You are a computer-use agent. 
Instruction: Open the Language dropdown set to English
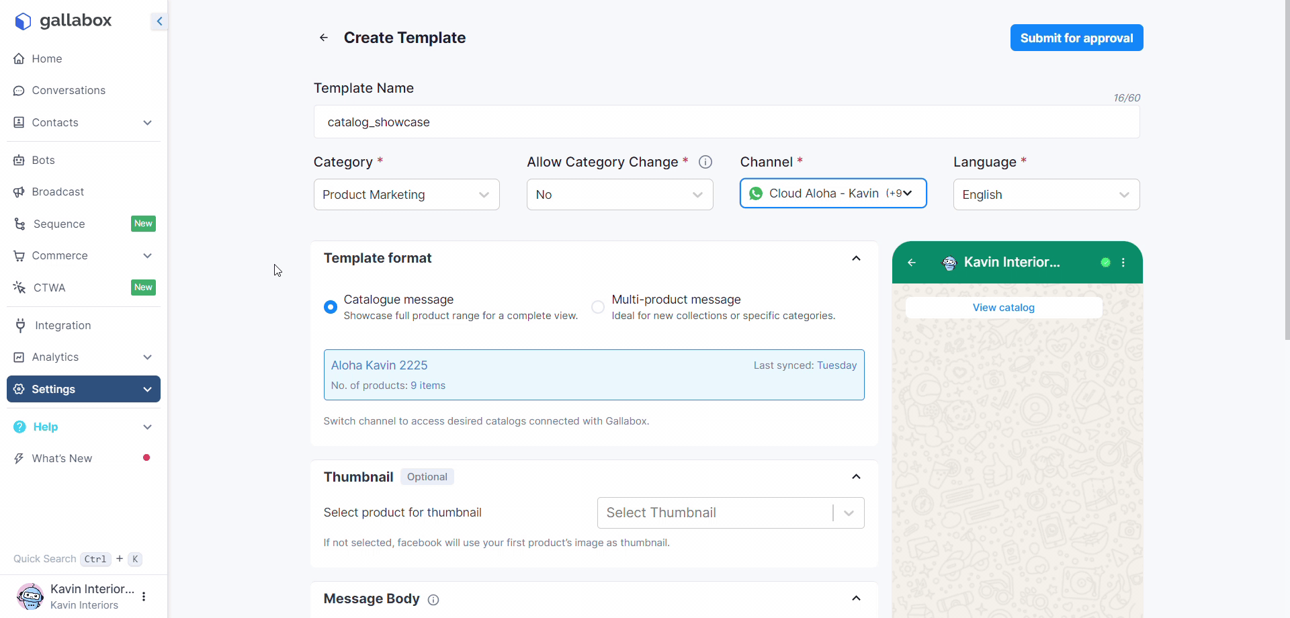[1046, 195]
